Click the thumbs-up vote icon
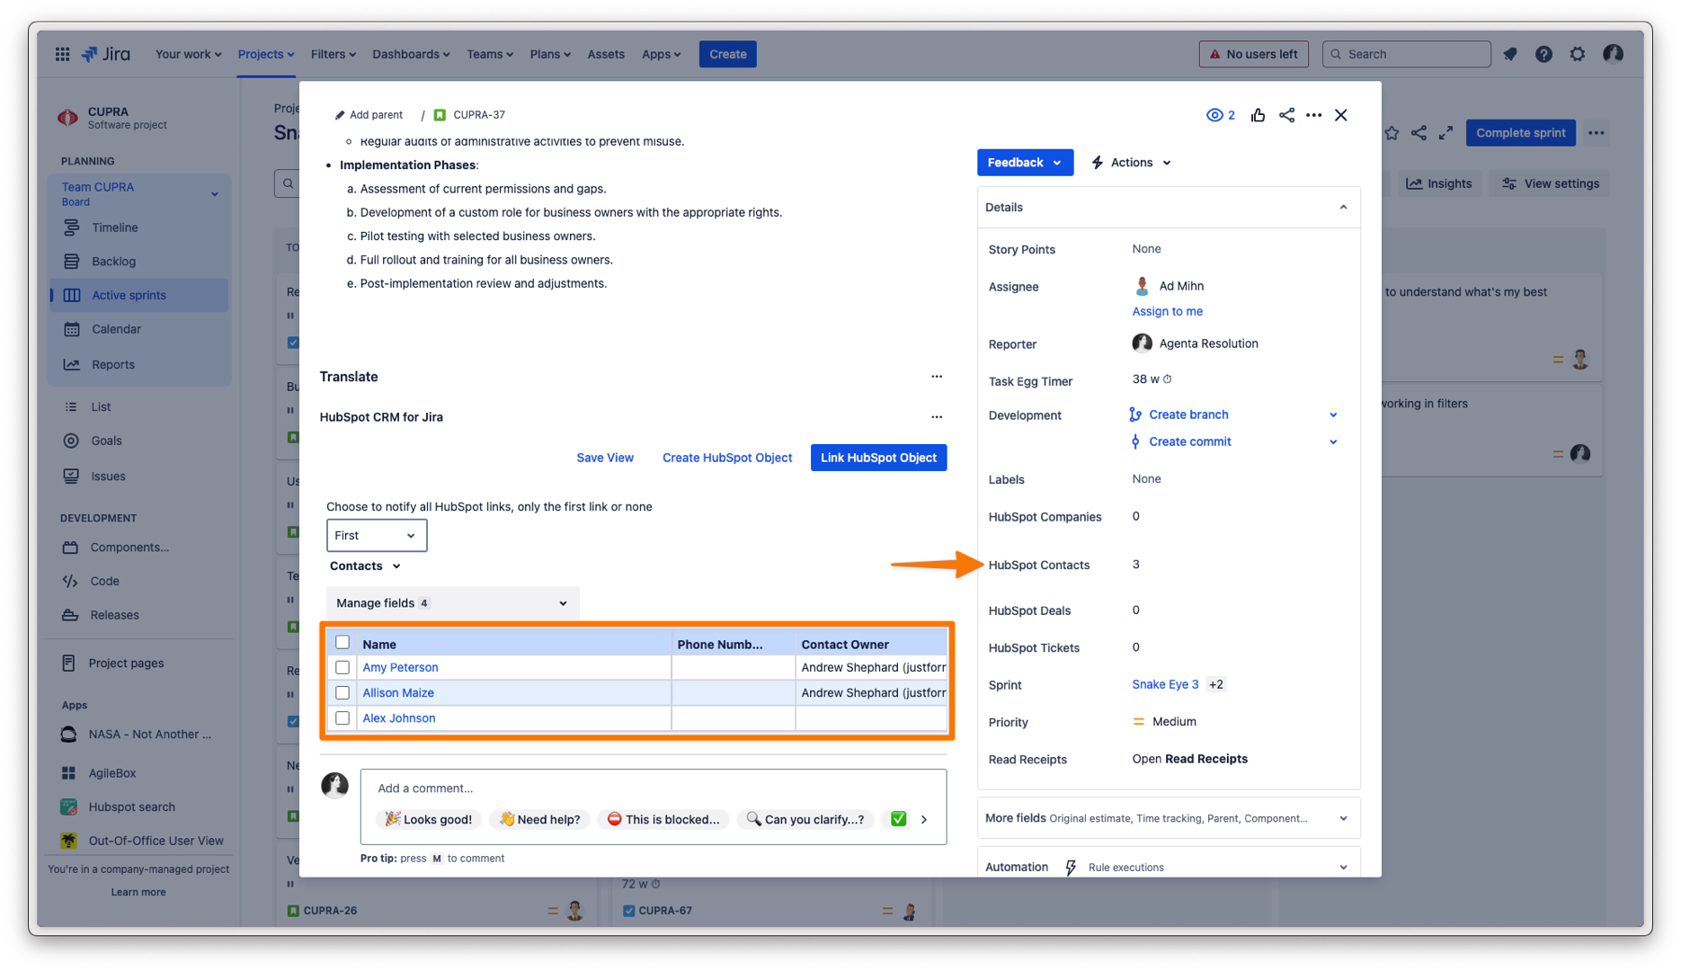 (1258, 115)
